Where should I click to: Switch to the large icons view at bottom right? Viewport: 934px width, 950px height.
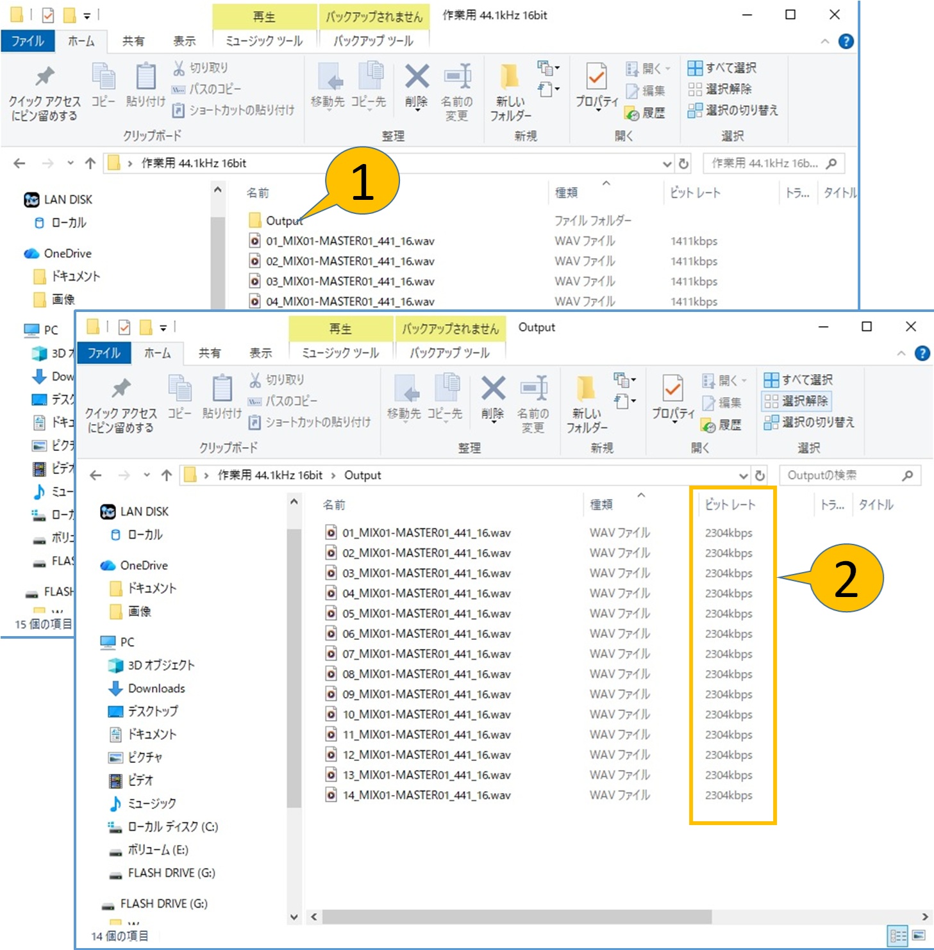(x=919, y=935)
